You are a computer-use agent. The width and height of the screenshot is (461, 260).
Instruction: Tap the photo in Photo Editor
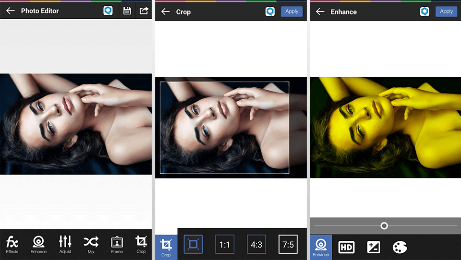point(76,124)
